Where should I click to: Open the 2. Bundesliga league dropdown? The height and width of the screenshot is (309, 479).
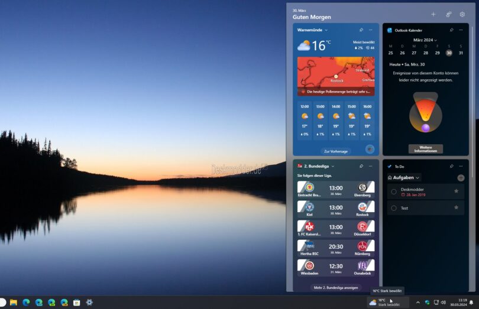pos(333,166)
